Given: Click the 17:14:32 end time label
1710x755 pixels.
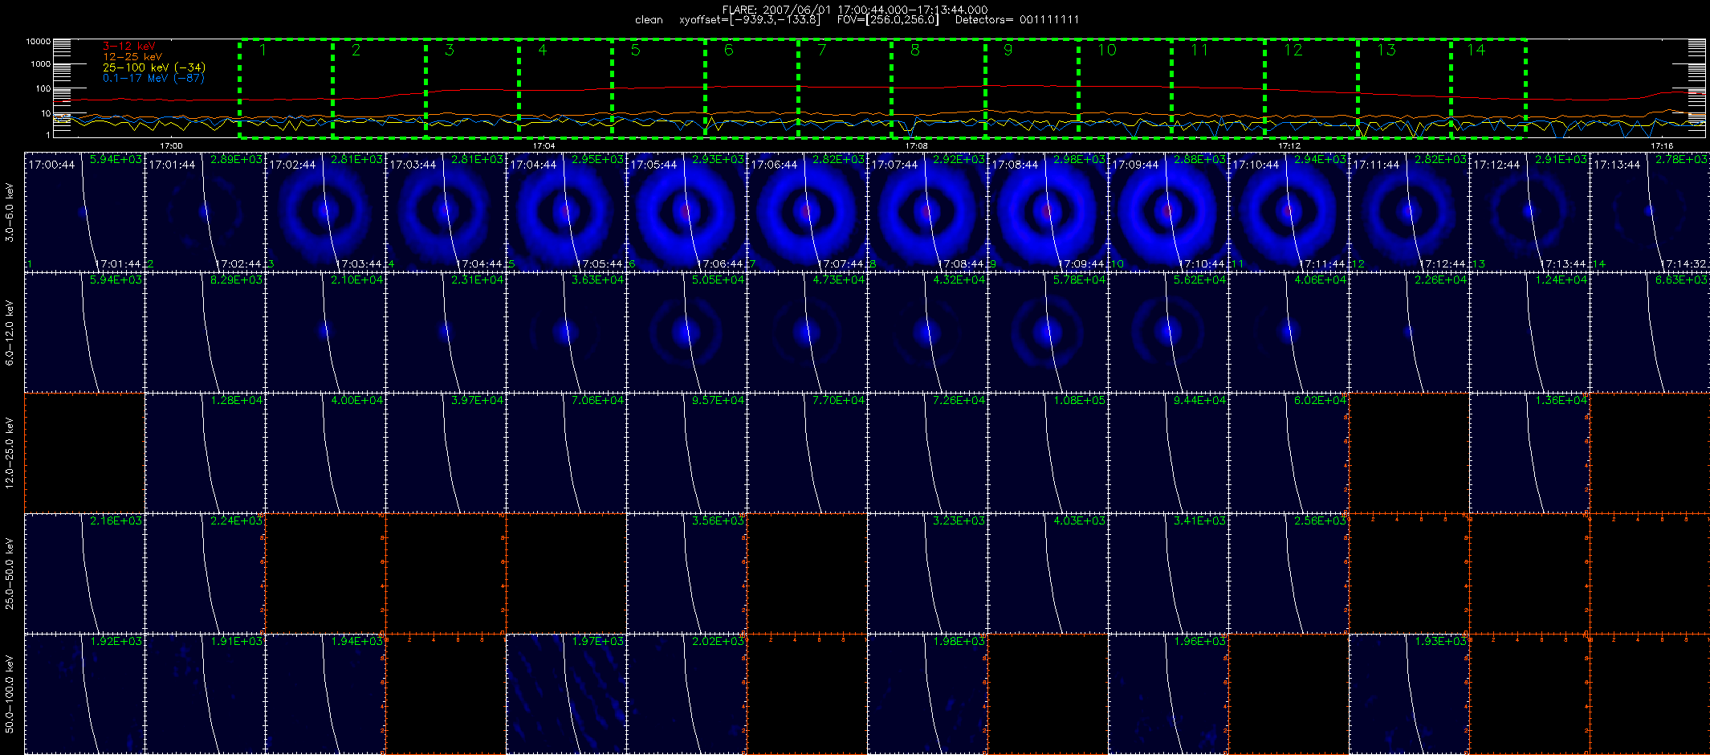Looking at the screenshot, I should [1684, 264].
